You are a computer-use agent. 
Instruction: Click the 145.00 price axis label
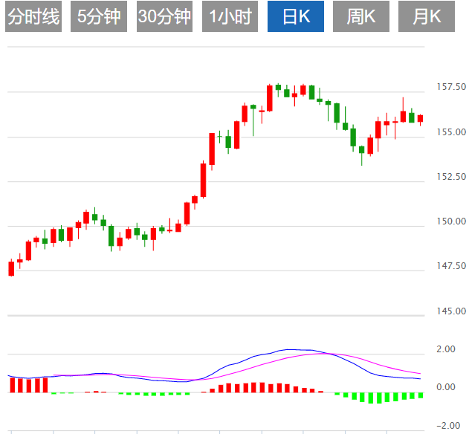pos(451,311)
